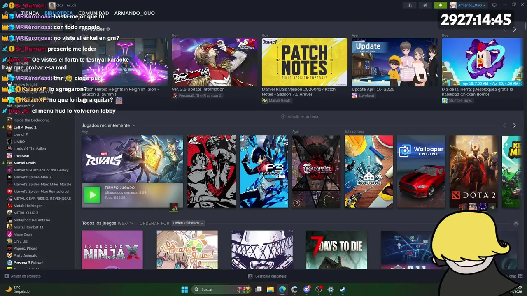Go to next Novedades page arrow
The image size is (527, 296).
point(514,30)
